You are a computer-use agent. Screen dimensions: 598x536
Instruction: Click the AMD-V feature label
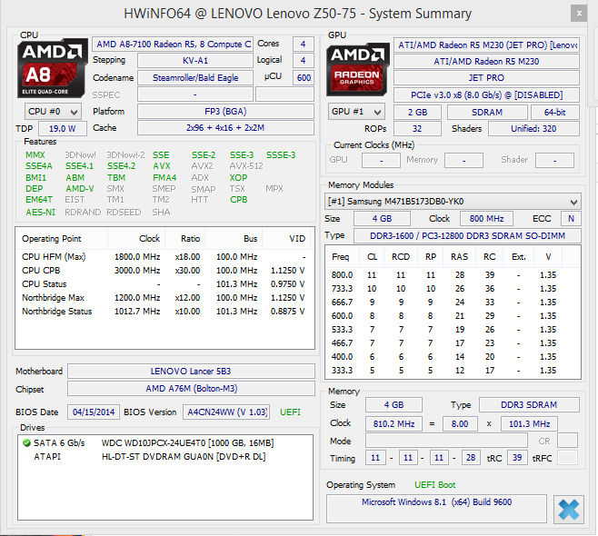click(80, 189)
